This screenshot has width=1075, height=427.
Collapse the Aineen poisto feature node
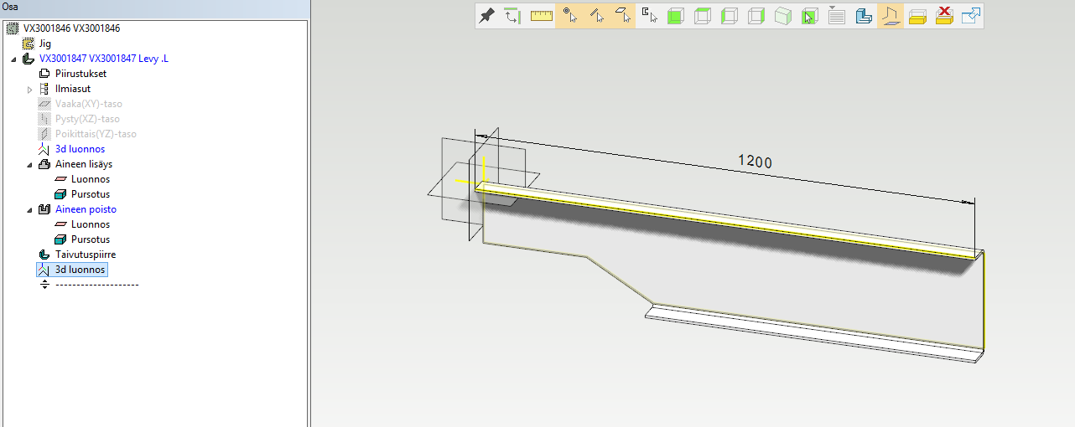[x=29, y=209]
